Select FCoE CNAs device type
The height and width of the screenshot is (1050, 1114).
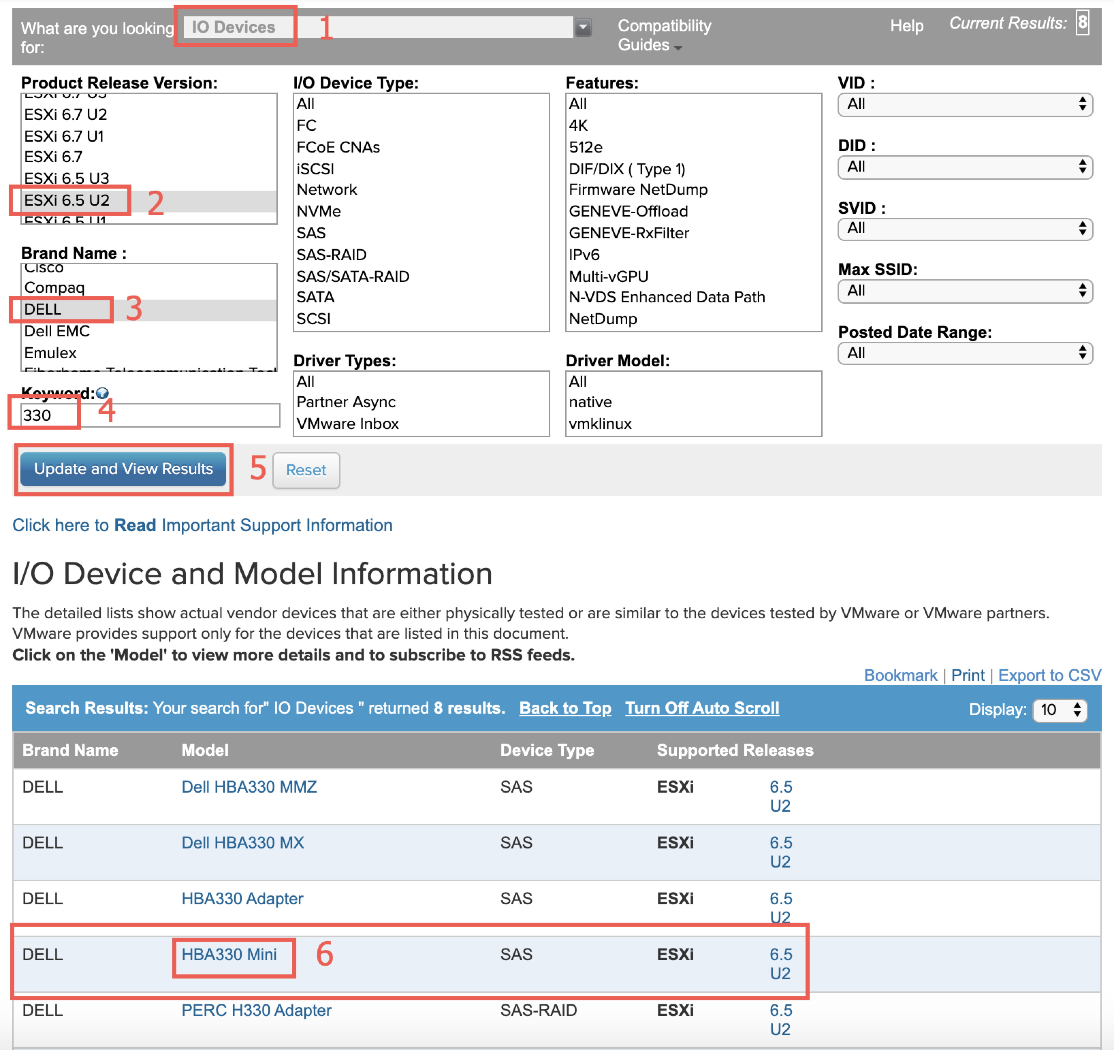pyautogui.click(x=421, y=147)
